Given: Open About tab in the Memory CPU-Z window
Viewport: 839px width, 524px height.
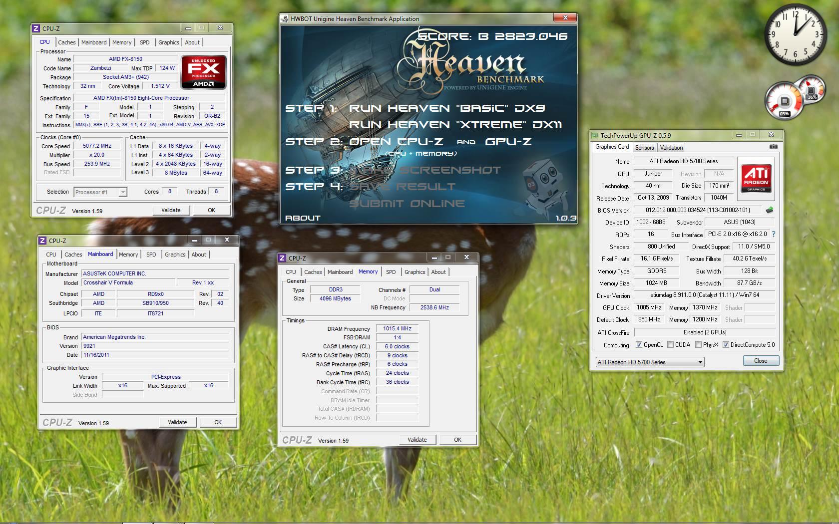Looking at the screenshot, I should 438,272.
